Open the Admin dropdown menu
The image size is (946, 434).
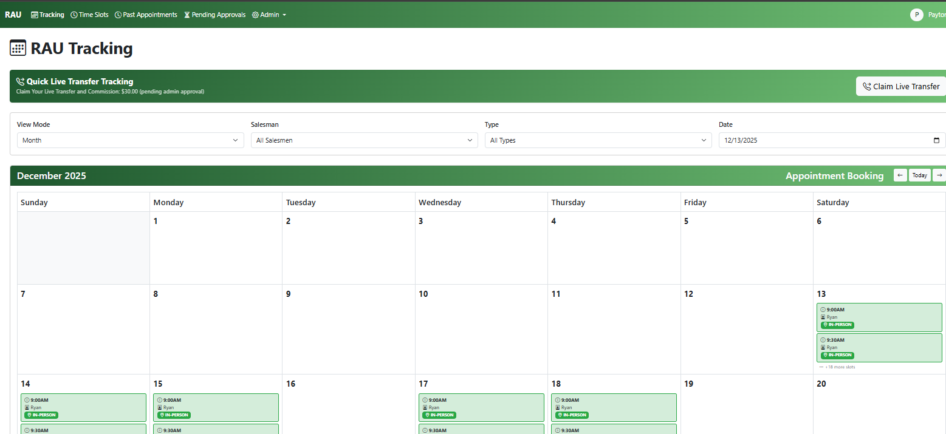(x=269, y=15)
